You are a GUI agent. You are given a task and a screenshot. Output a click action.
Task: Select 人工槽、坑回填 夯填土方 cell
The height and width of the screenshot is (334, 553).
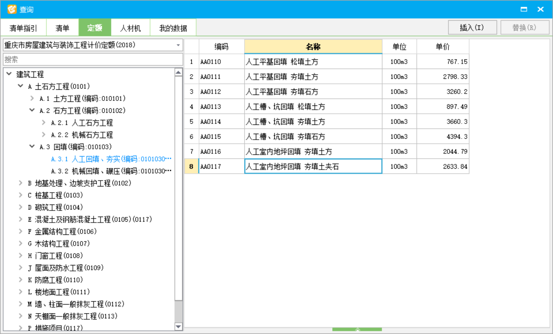click(313, 122)
